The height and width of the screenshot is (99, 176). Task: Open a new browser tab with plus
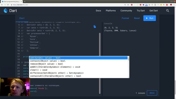click(25, 2)
